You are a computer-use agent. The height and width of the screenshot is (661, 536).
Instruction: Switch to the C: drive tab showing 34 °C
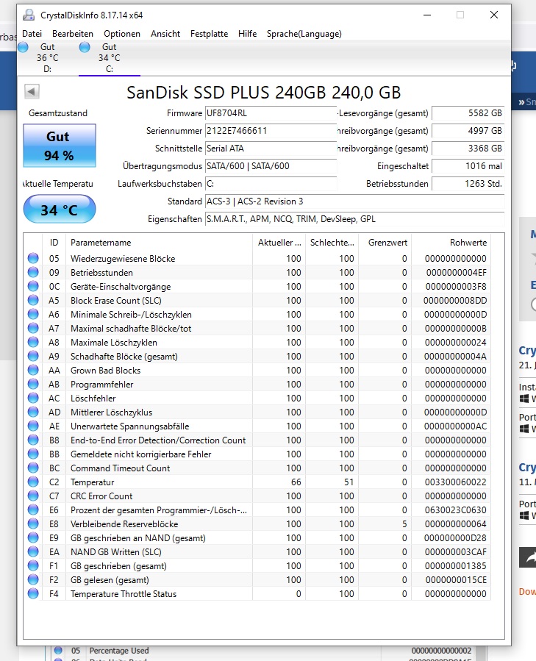(x=110, y=58)
